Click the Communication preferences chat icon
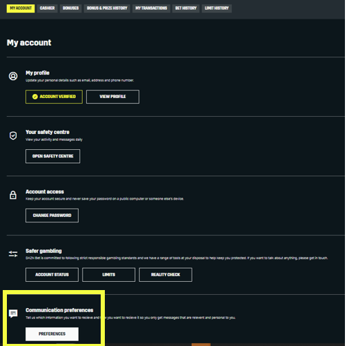The image size is (347, 346). coord(13,314)
